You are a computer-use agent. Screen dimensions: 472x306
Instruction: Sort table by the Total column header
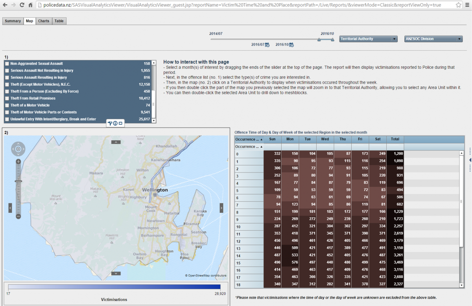tap(395, 139)
